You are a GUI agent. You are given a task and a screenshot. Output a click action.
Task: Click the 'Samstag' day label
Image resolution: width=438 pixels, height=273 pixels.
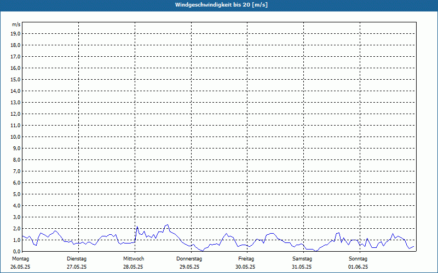(302, 259)
